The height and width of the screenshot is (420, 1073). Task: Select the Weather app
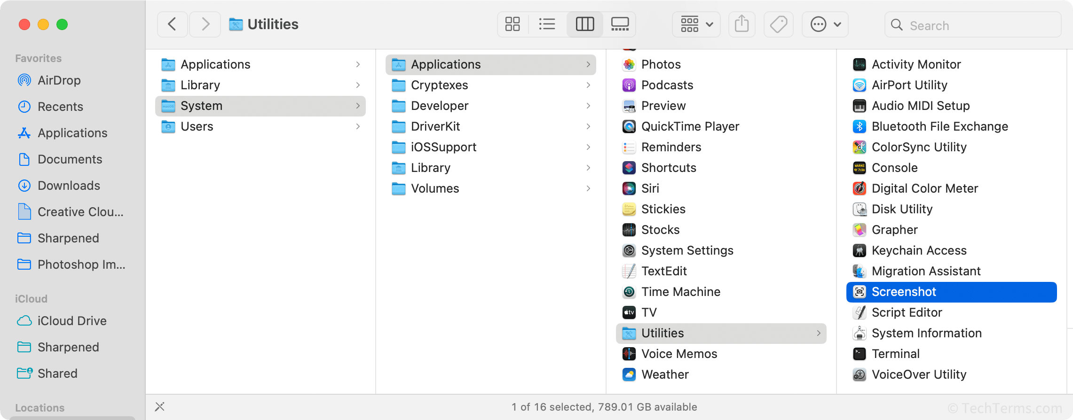(x=721, y=374)
